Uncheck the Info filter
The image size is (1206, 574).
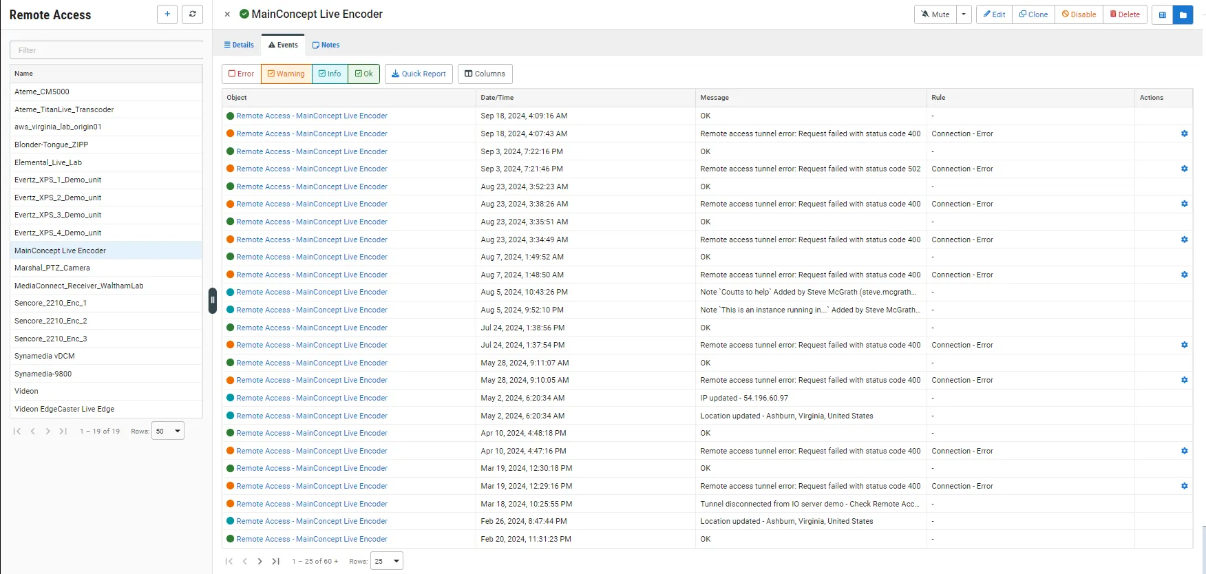[330, 74]
